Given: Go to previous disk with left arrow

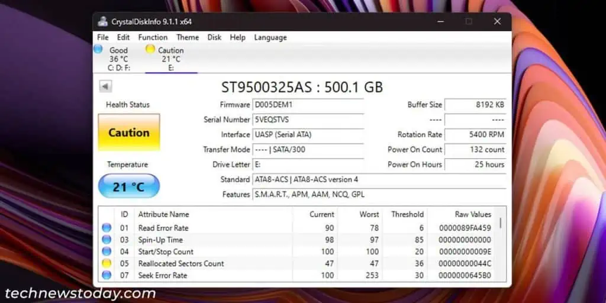Looking at the screenshot, I should [x=105, y=86].
